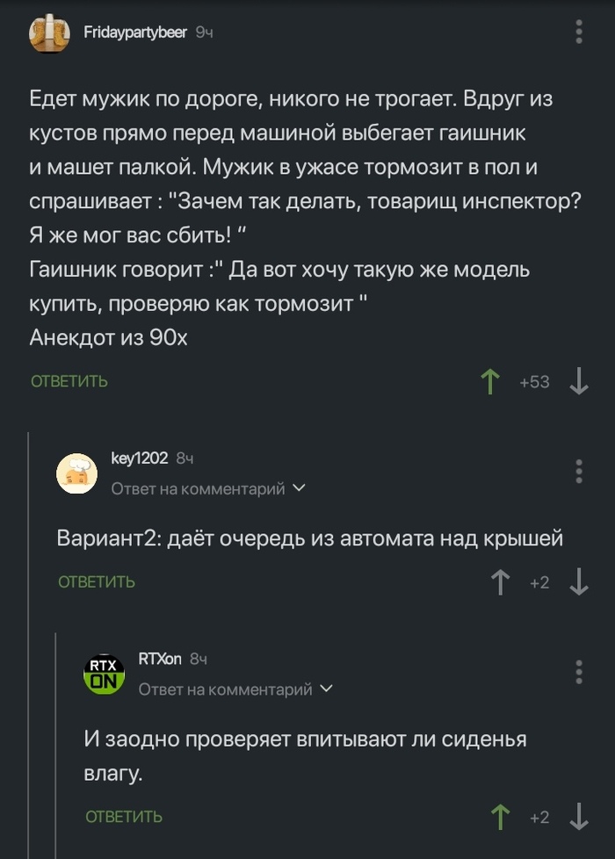This screenshot has width=615, height=859.
Task: Open key1202's user profile link
Action: [x=140, y=458]
